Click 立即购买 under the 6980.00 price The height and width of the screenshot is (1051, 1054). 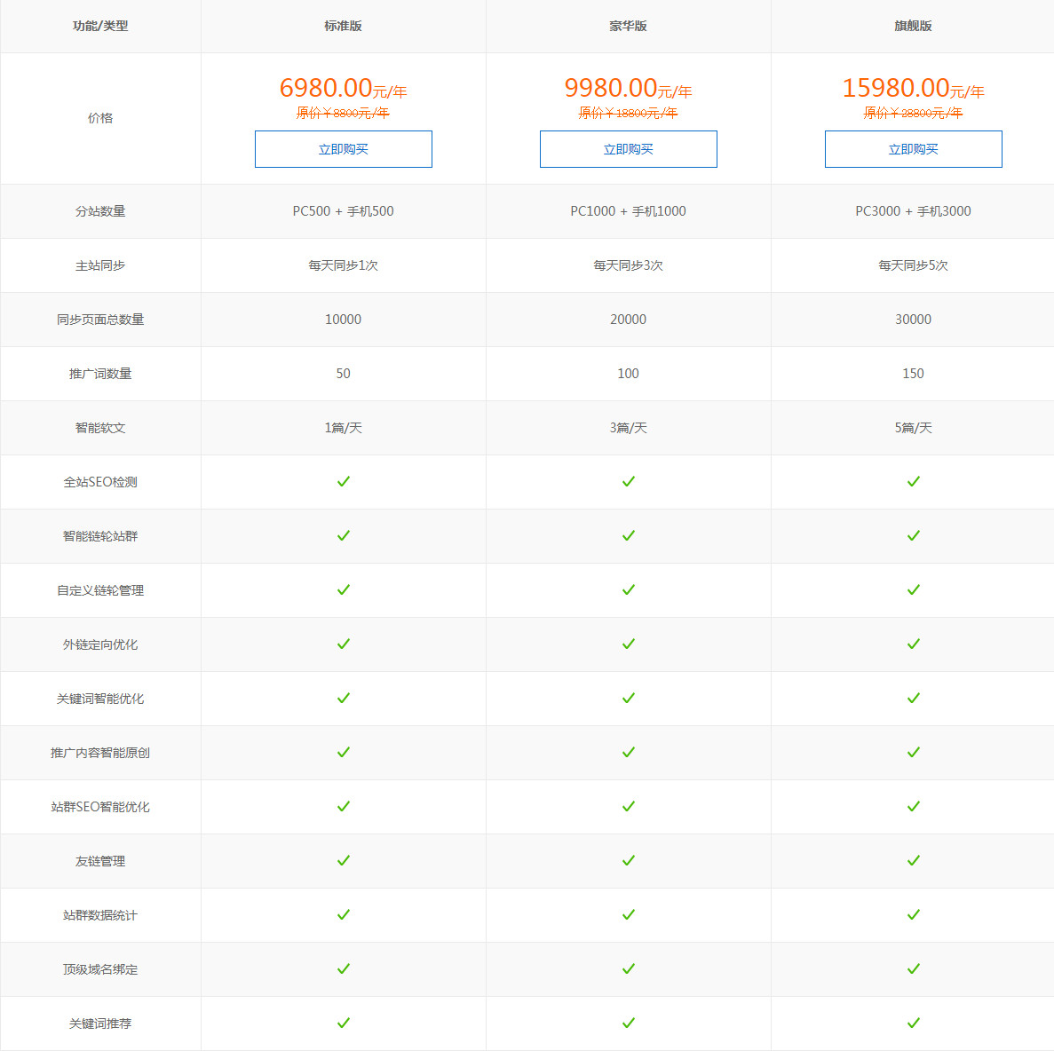343,149
